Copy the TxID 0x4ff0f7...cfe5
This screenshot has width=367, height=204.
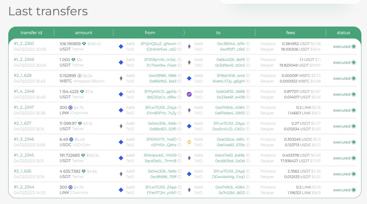pos(248,49)
